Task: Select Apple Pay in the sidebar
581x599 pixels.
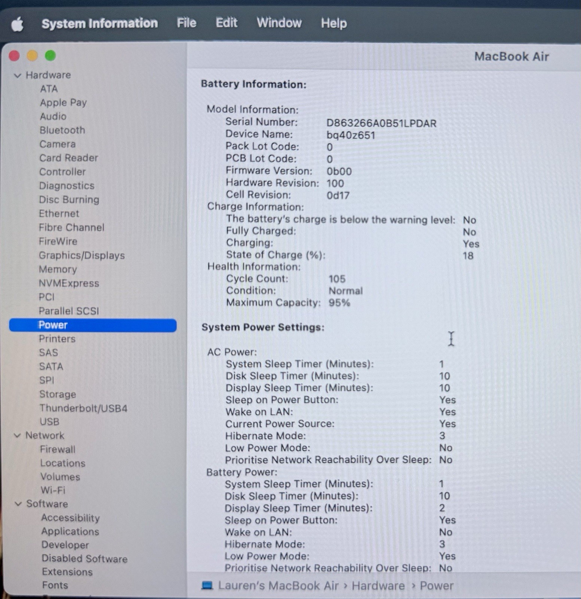Action: click(63, 103)
